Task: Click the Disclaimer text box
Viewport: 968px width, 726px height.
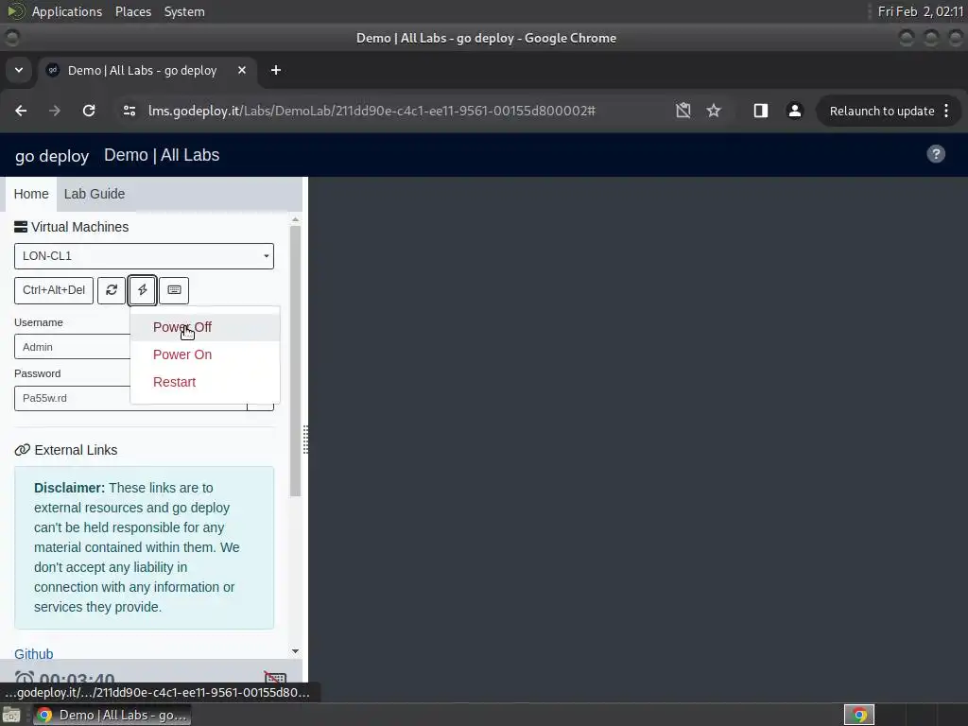Action: click(144, 547)
